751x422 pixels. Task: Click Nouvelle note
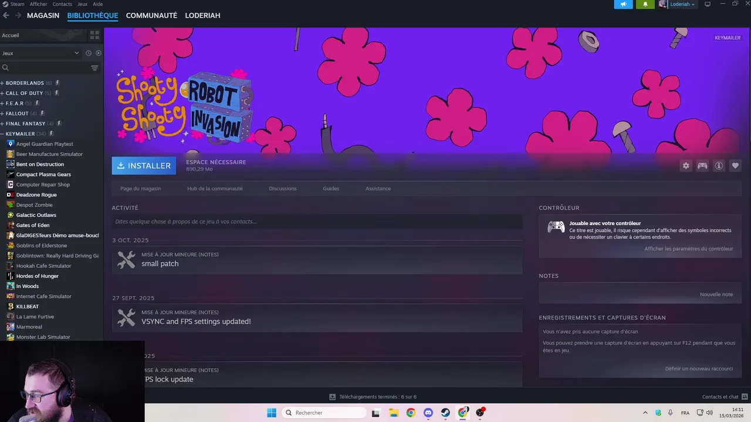point(716,294)
